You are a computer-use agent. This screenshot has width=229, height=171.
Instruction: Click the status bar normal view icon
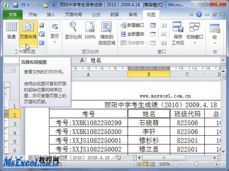pos(139,164)
